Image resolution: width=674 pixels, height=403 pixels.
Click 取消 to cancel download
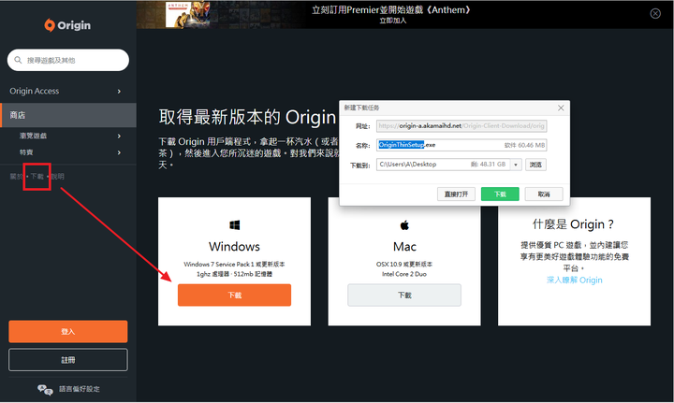544,194
